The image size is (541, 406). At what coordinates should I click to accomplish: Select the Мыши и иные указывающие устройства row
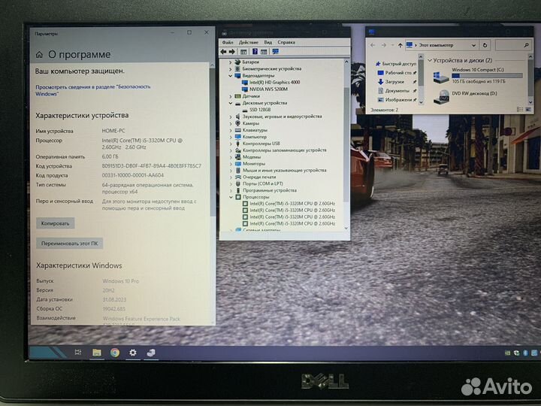pos(284,170)
